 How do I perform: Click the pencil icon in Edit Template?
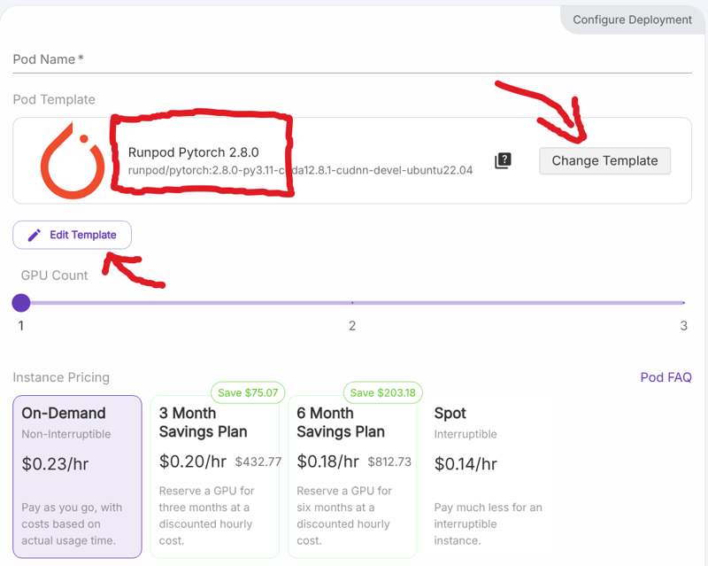pos(35,235)
